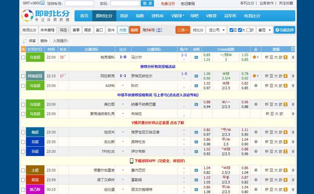Go to the 首页 tab
Image resolution: width=314 pixels, height=194 pixels.
(x=84, y=16)
